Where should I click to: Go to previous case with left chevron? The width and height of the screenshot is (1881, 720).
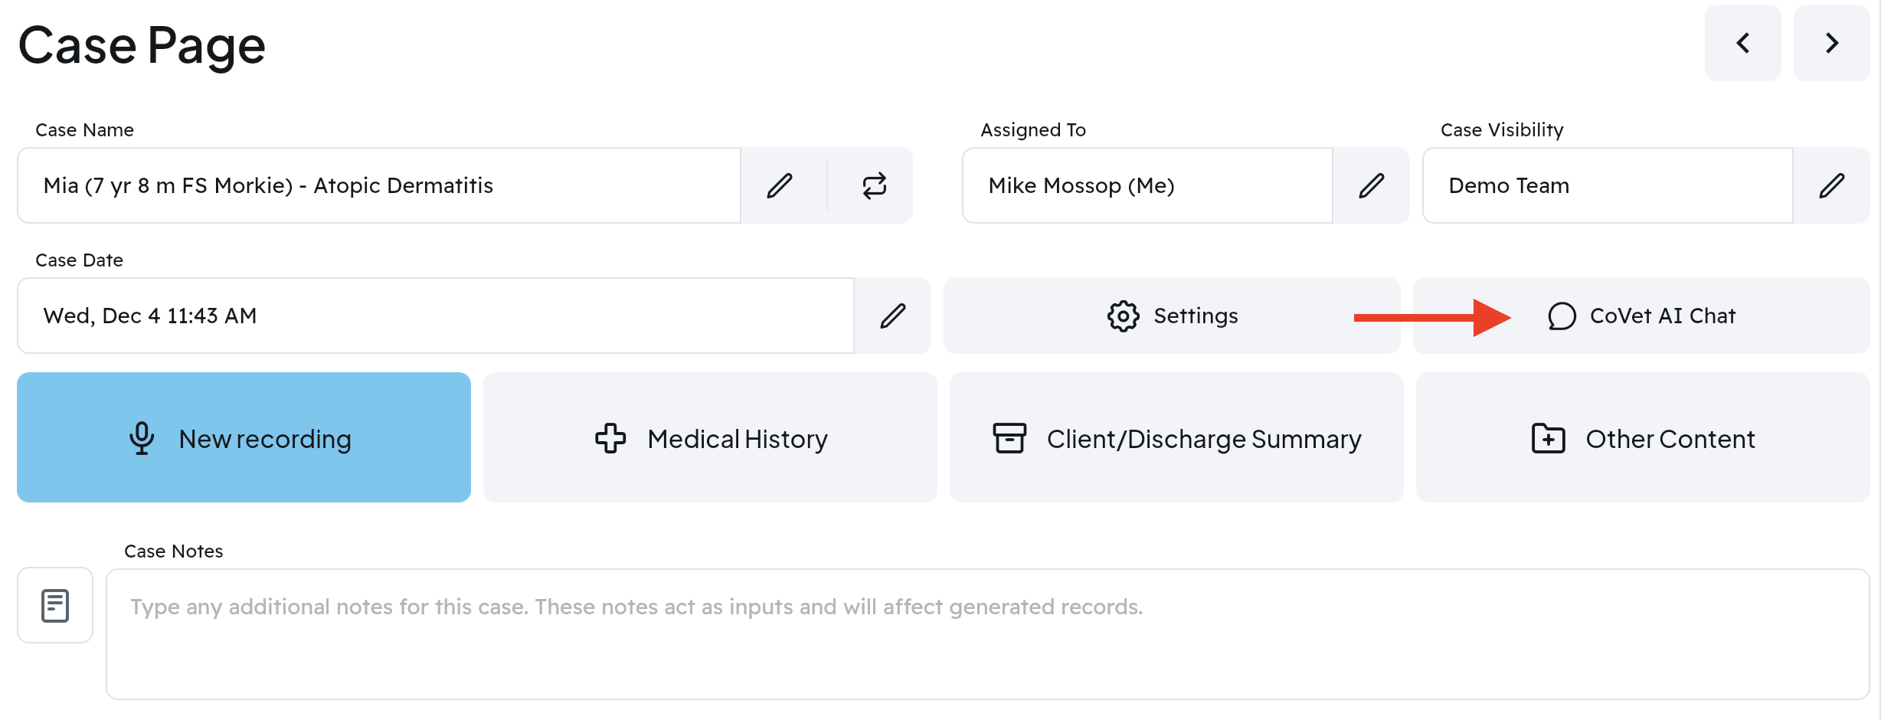click(1743, 43)
